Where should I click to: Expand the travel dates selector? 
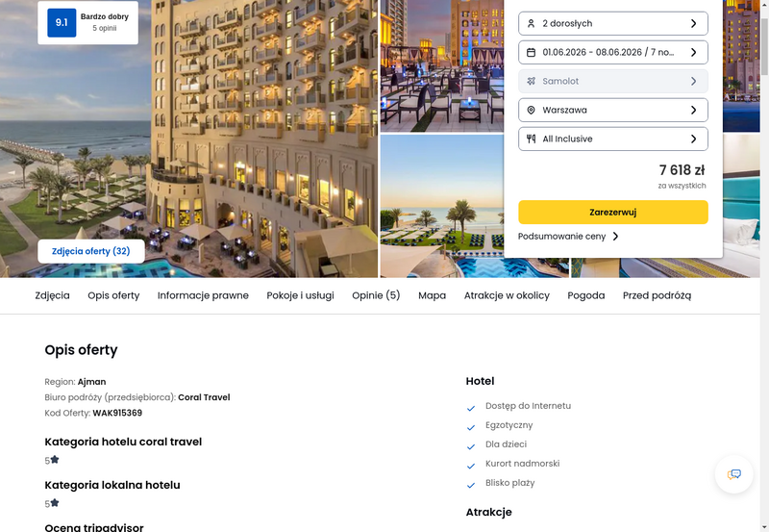(x=613, y=53)
